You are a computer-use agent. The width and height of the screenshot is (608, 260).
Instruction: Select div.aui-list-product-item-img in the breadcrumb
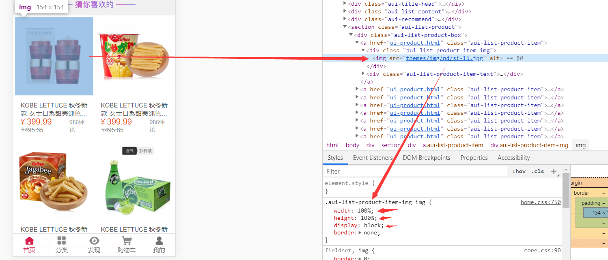[x=529, y=145]
